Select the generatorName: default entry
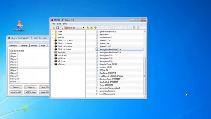Viewport: 211px width, 119px height. click(110, 88)
